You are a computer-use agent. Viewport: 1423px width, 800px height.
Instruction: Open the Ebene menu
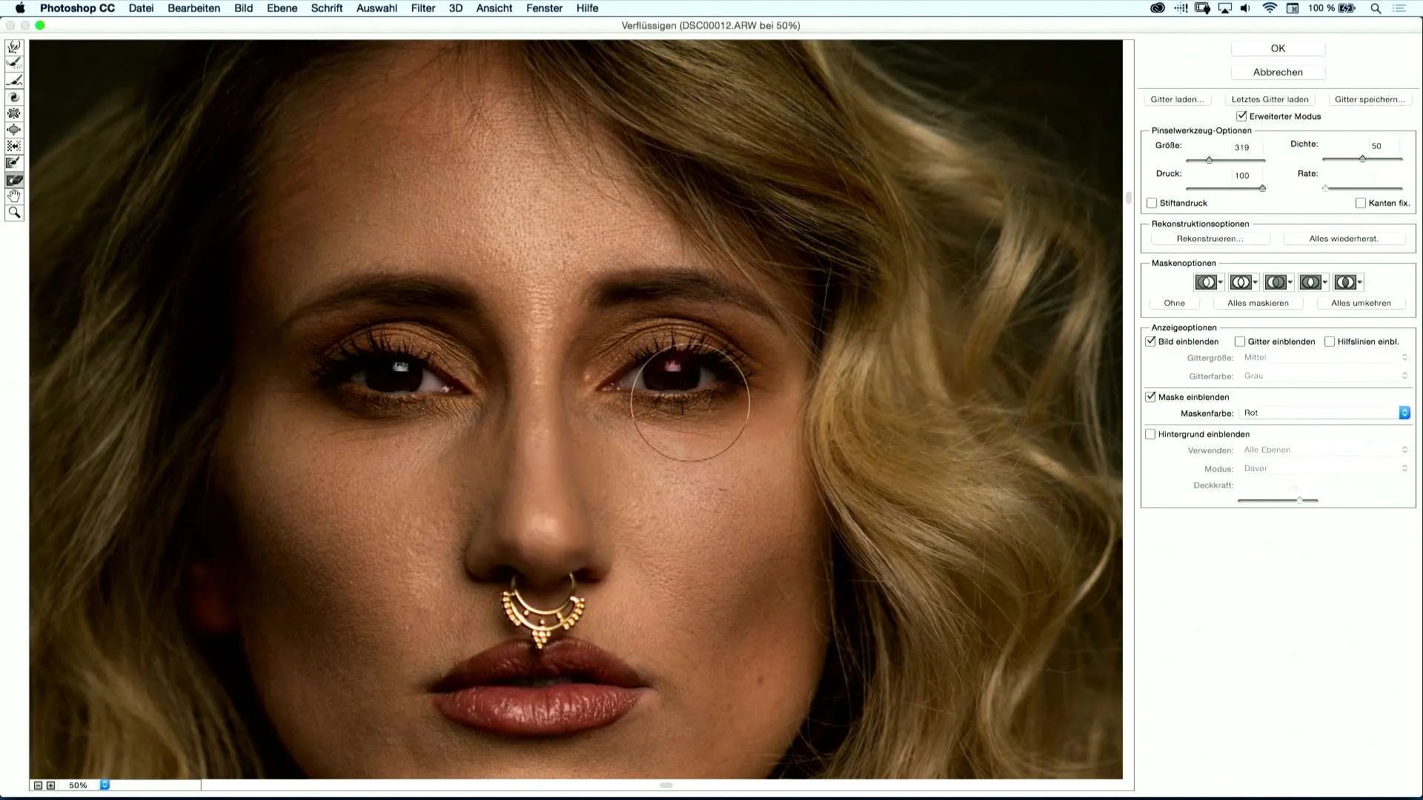pos(282,8)
